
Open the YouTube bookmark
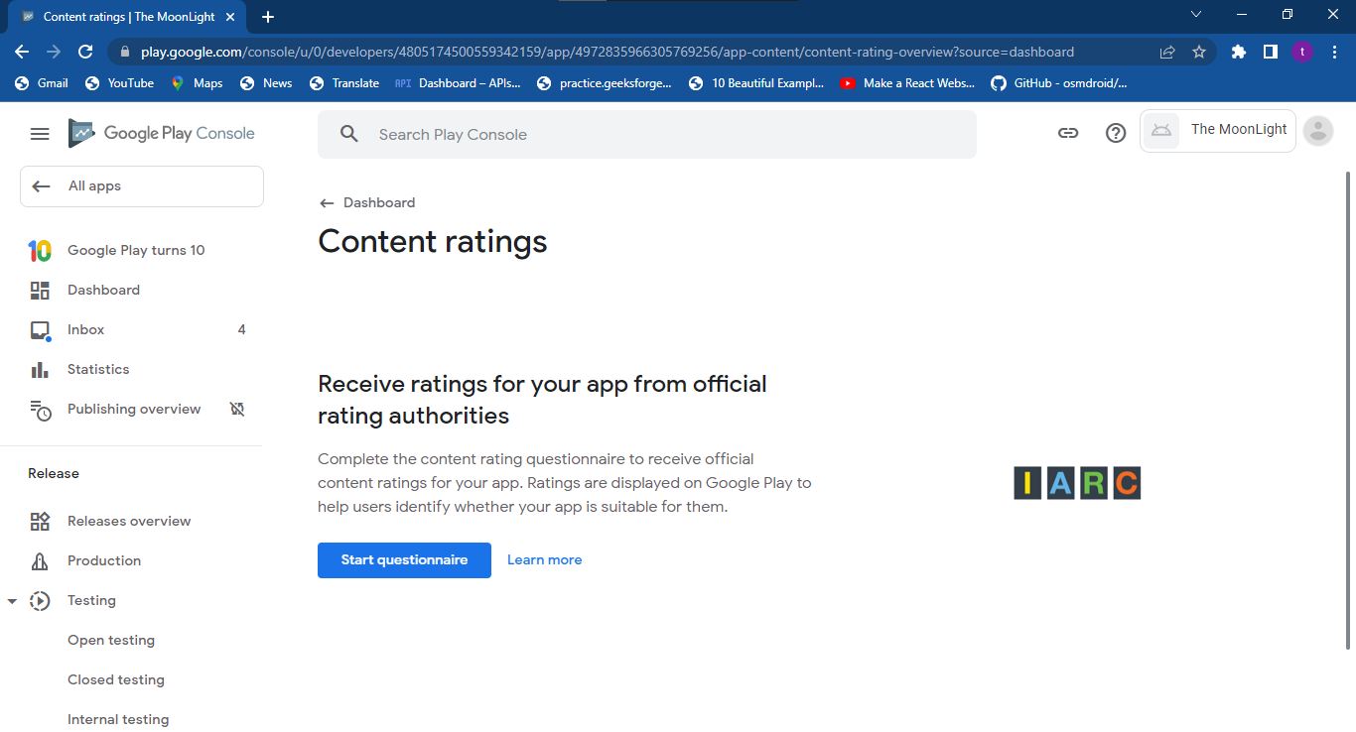pyautogui.click(x=119, y=83)
